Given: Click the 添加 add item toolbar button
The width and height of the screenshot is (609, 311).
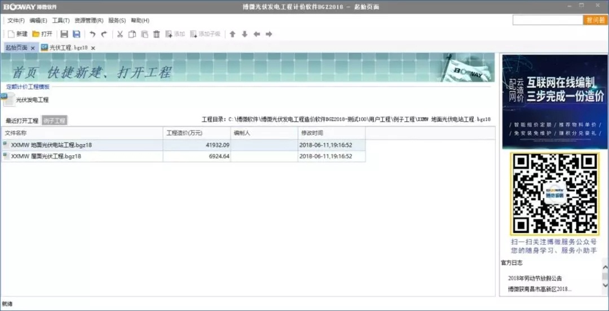Looking at the screenshot, I should tap(175, 34).
